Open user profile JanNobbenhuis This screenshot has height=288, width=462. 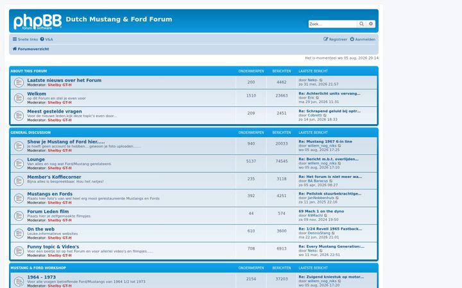(321, 198)
